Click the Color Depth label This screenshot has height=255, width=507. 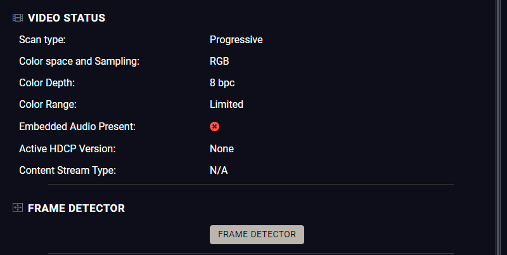point(47,83)
